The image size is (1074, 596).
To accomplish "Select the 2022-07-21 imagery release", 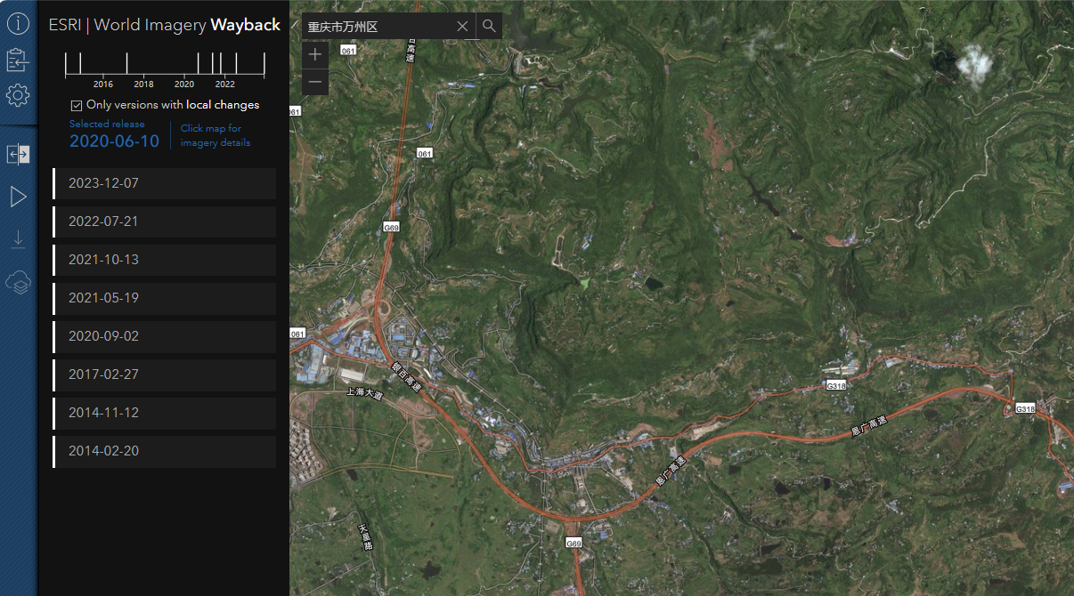I will click(165, 221).
